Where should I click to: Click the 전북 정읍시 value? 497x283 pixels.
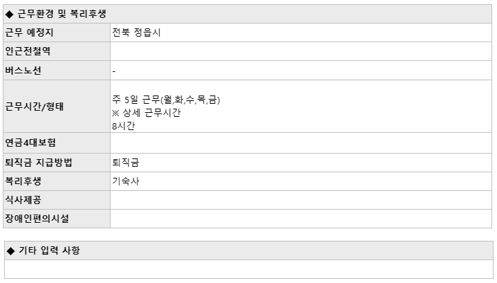(136, 33)
